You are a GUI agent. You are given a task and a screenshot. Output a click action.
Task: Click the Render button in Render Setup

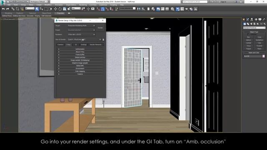coord(100,28)
